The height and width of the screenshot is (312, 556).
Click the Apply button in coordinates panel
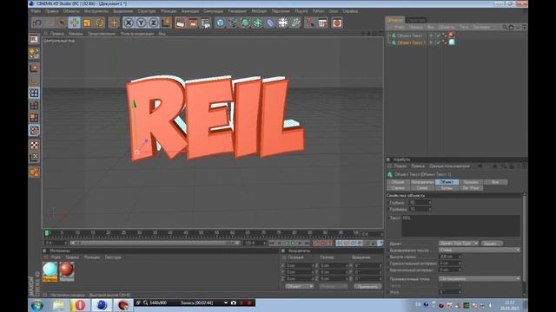click(367, 287)
